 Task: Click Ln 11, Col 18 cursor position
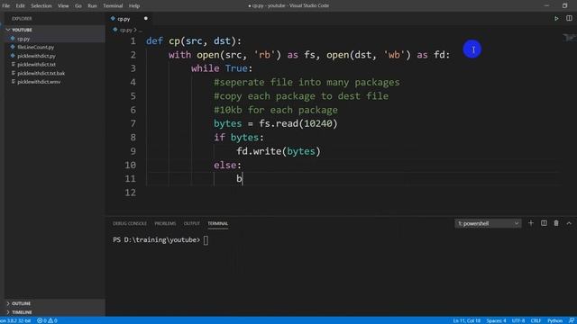(467, 320)
